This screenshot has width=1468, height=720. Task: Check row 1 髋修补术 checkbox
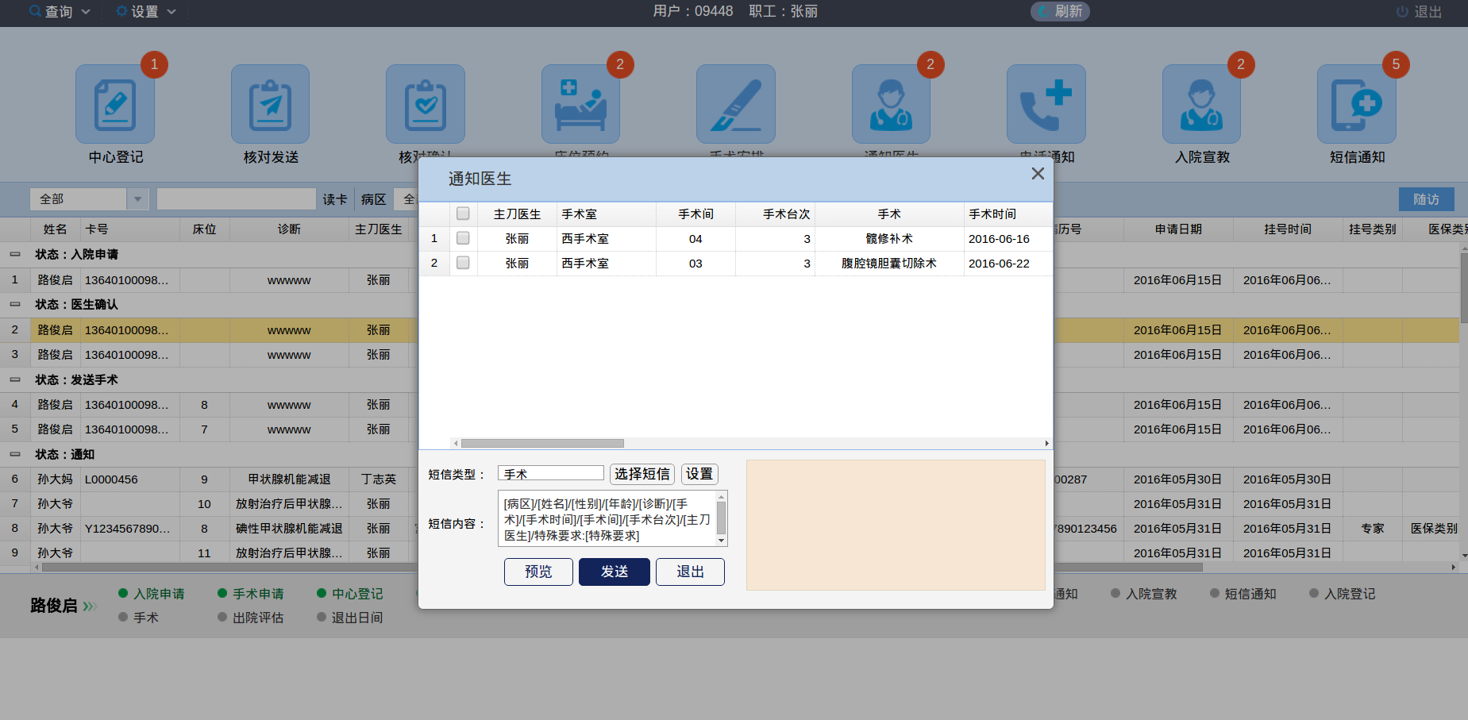point(463,238)
